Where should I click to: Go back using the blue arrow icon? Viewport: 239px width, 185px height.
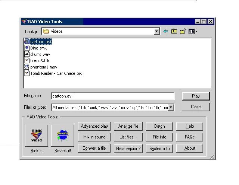(x=166, y=31)
